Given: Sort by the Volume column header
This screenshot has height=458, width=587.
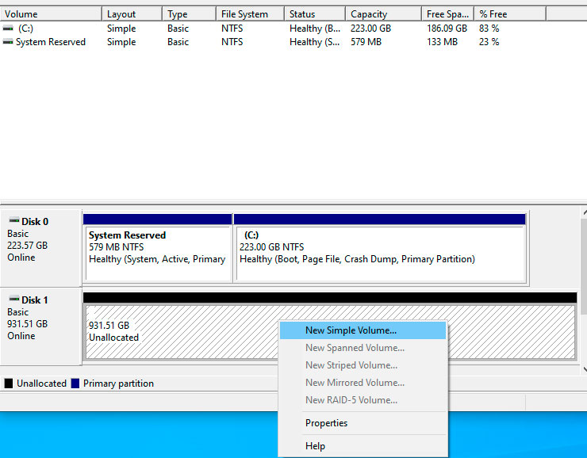Looking at the screenshot, I should coord(51,14).
